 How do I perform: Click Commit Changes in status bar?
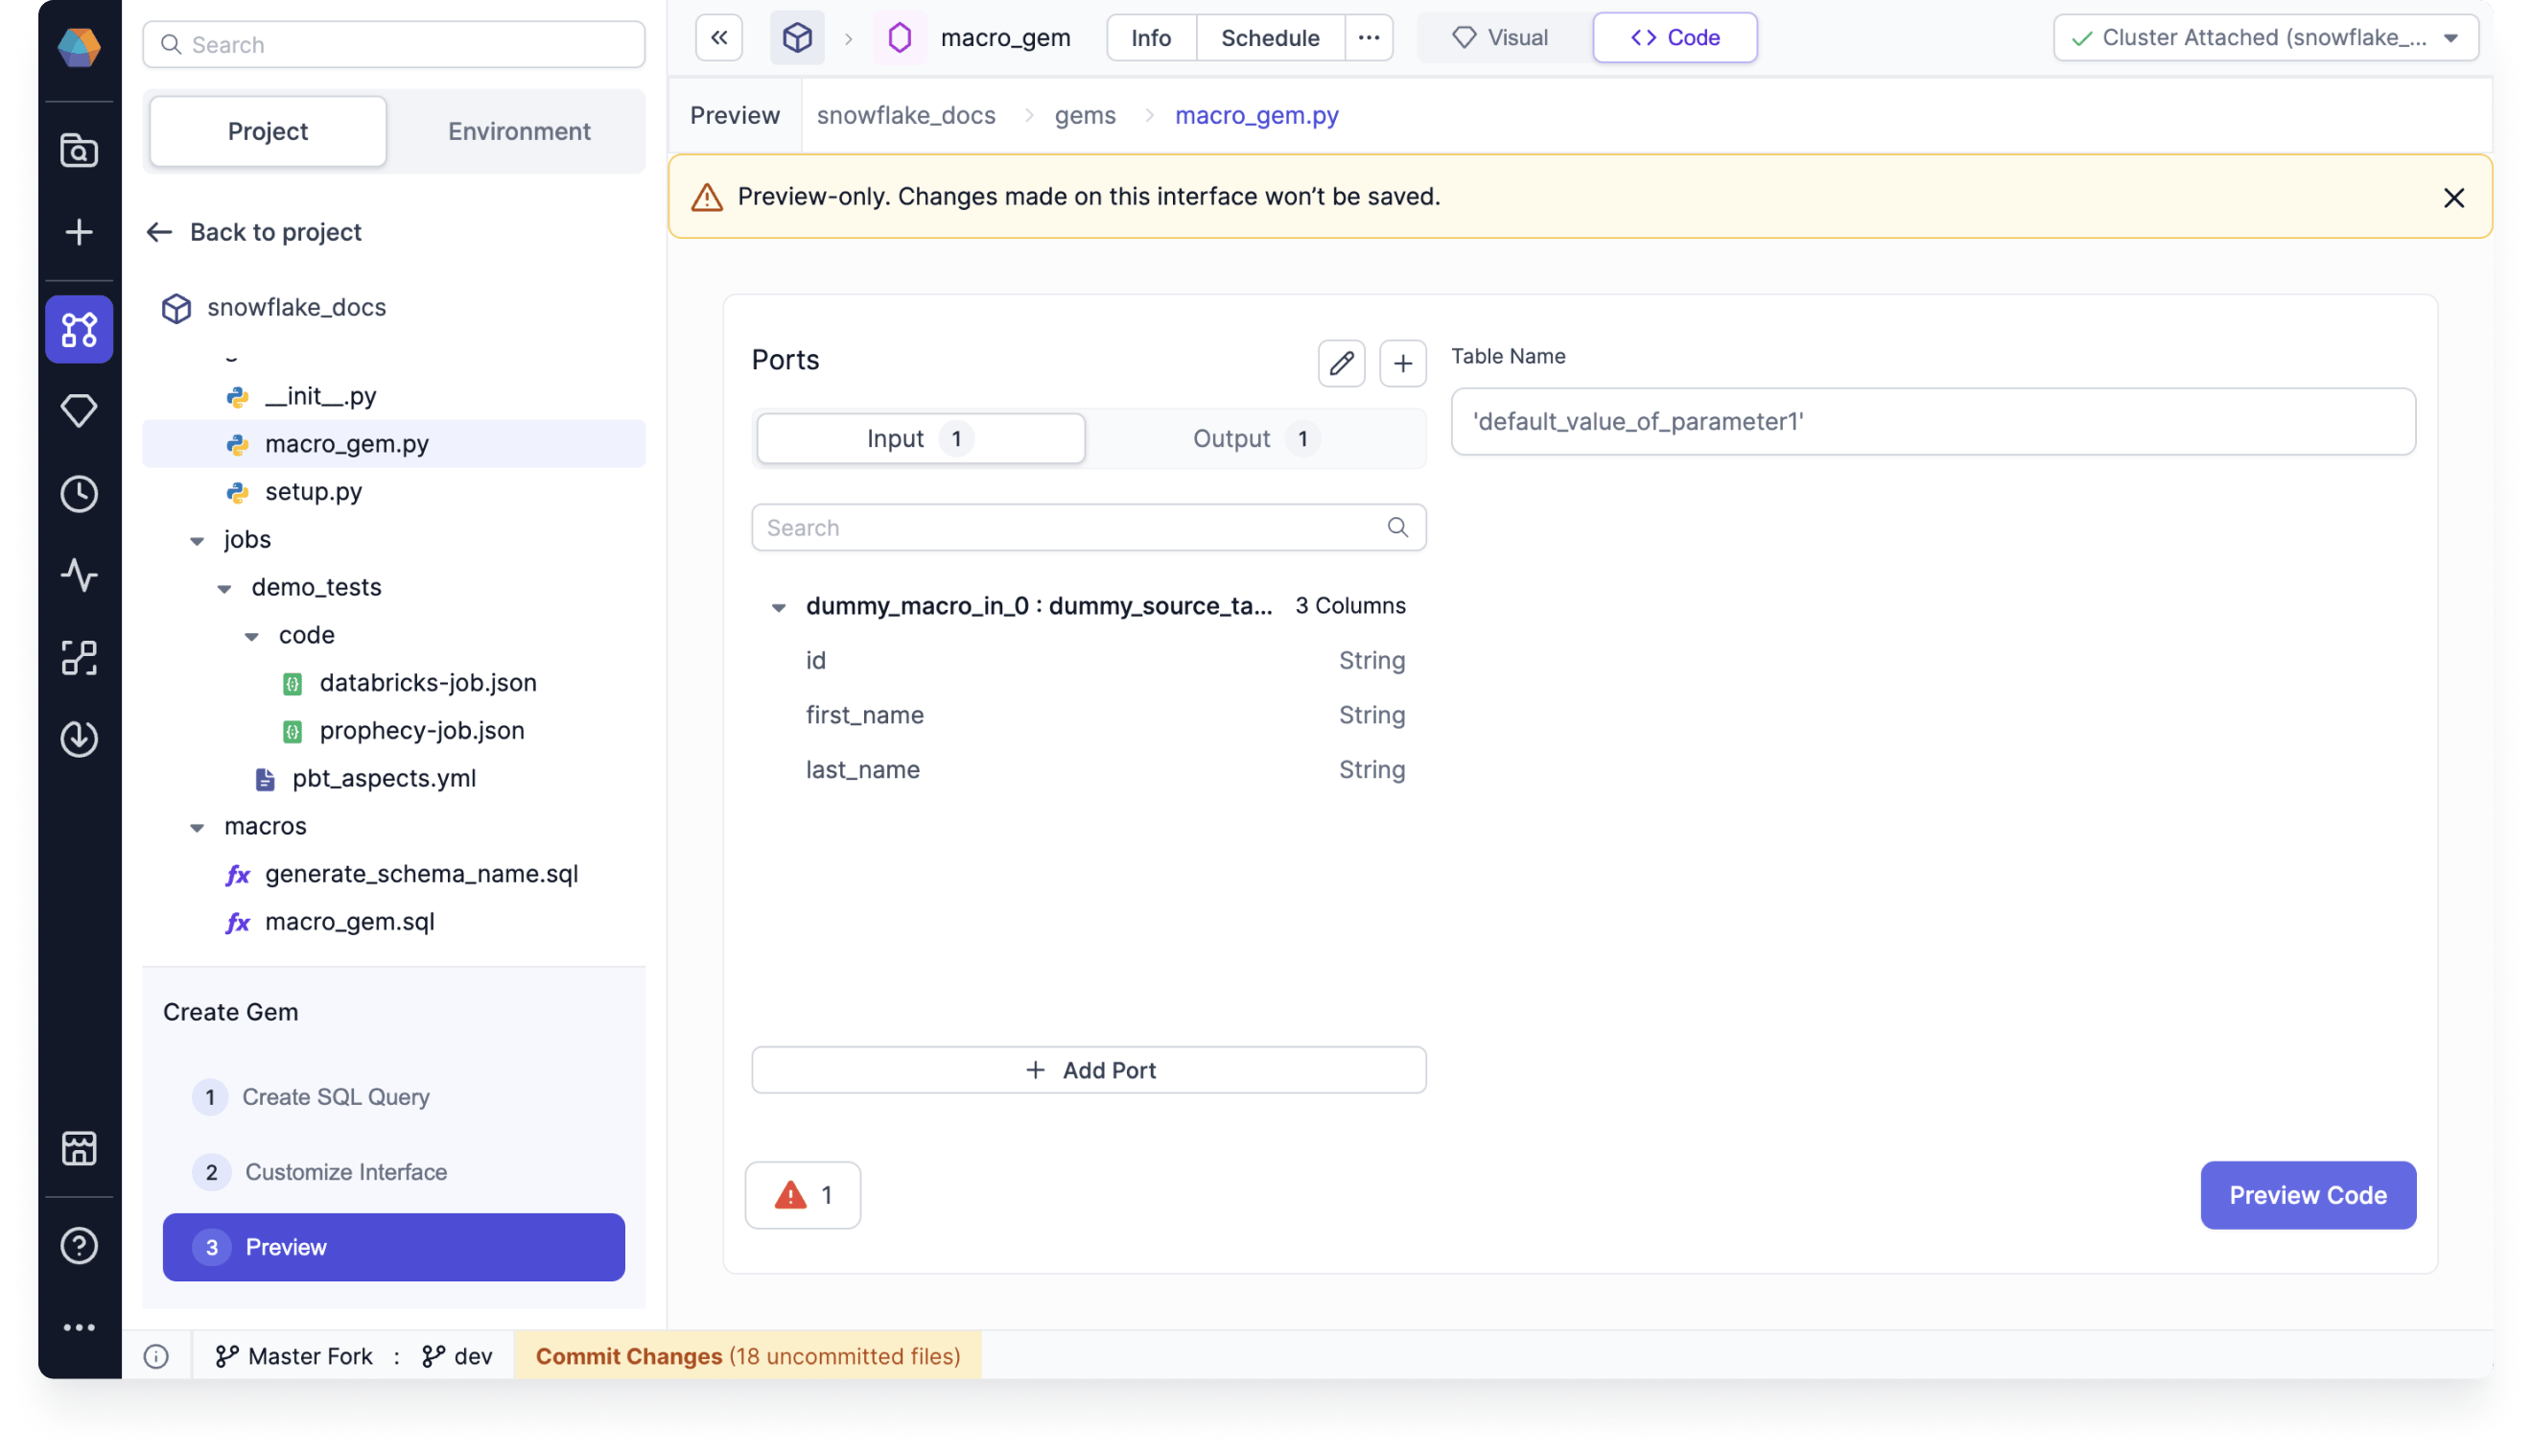tap(748, 1356)
